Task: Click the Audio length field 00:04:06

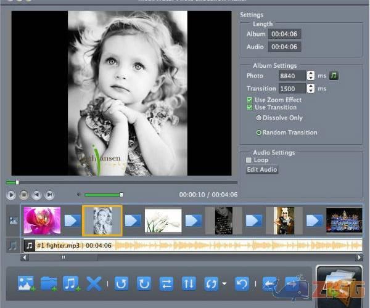Action: coord(284,47)
